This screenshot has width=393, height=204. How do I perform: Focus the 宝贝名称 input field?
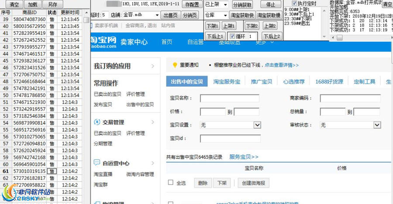pos(230,98)
